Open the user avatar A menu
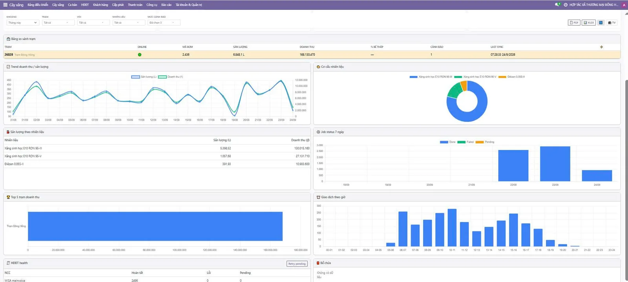The image size is (628, 282). pyautogui.click(x=624, y=5)
